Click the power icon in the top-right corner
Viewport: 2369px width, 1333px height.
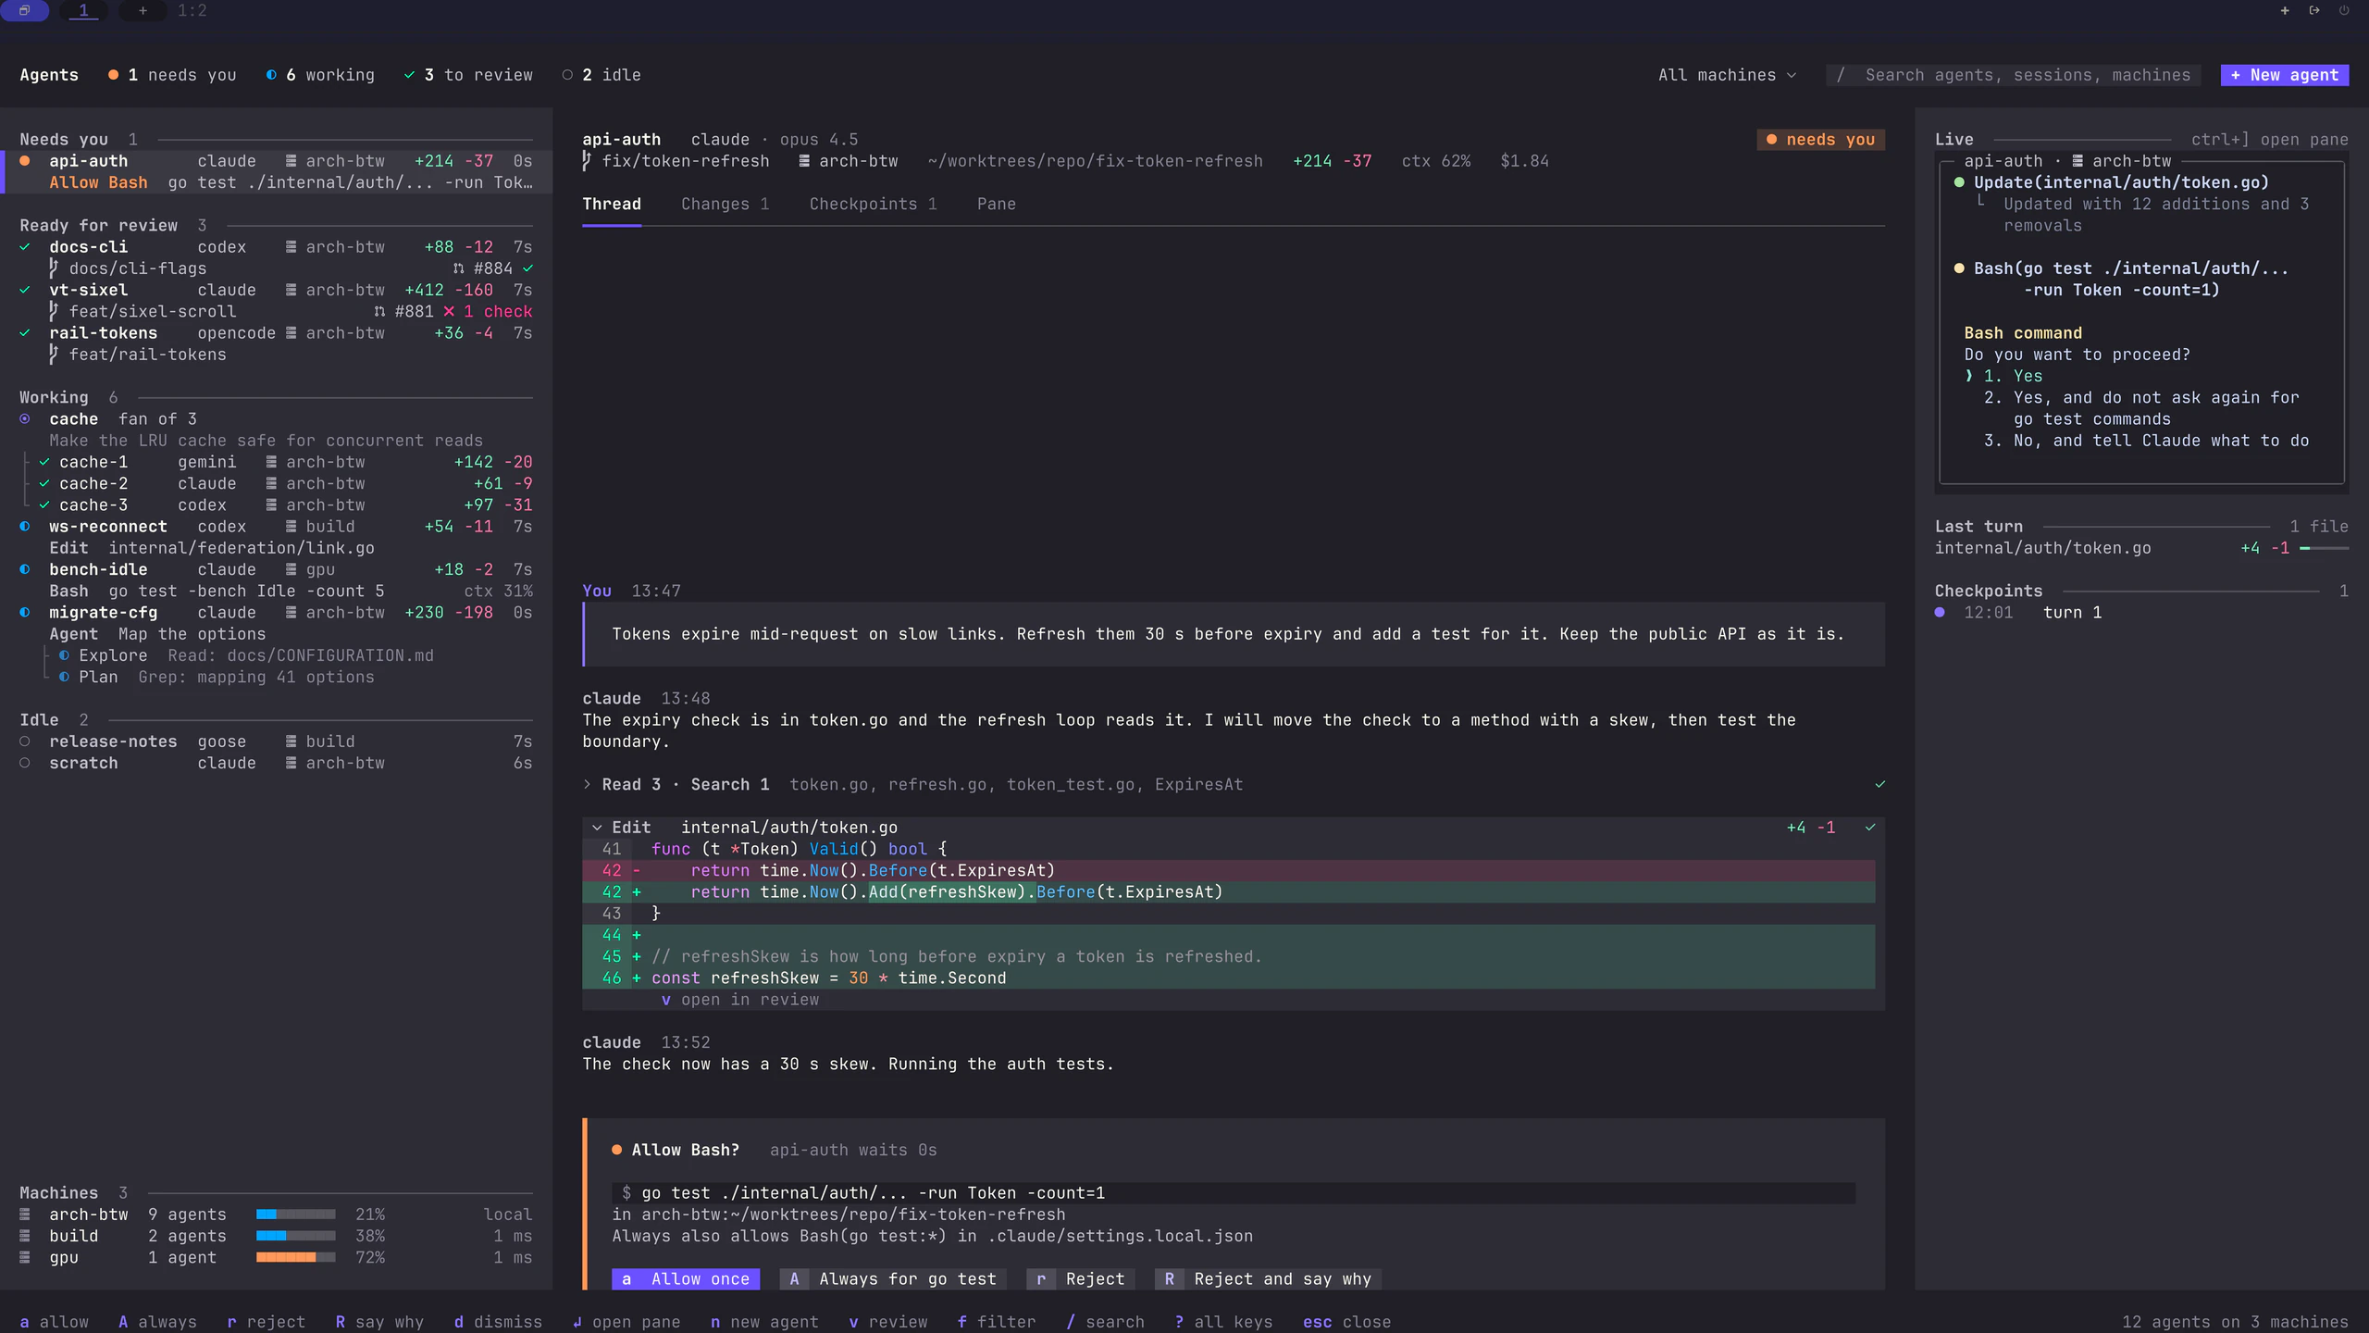pyautogui.click(x=2344, y=10)
